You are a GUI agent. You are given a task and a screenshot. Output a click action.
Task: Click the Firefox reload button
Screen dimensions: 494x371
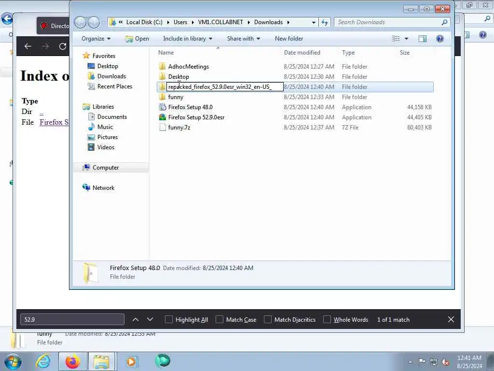tap(63, 46)
